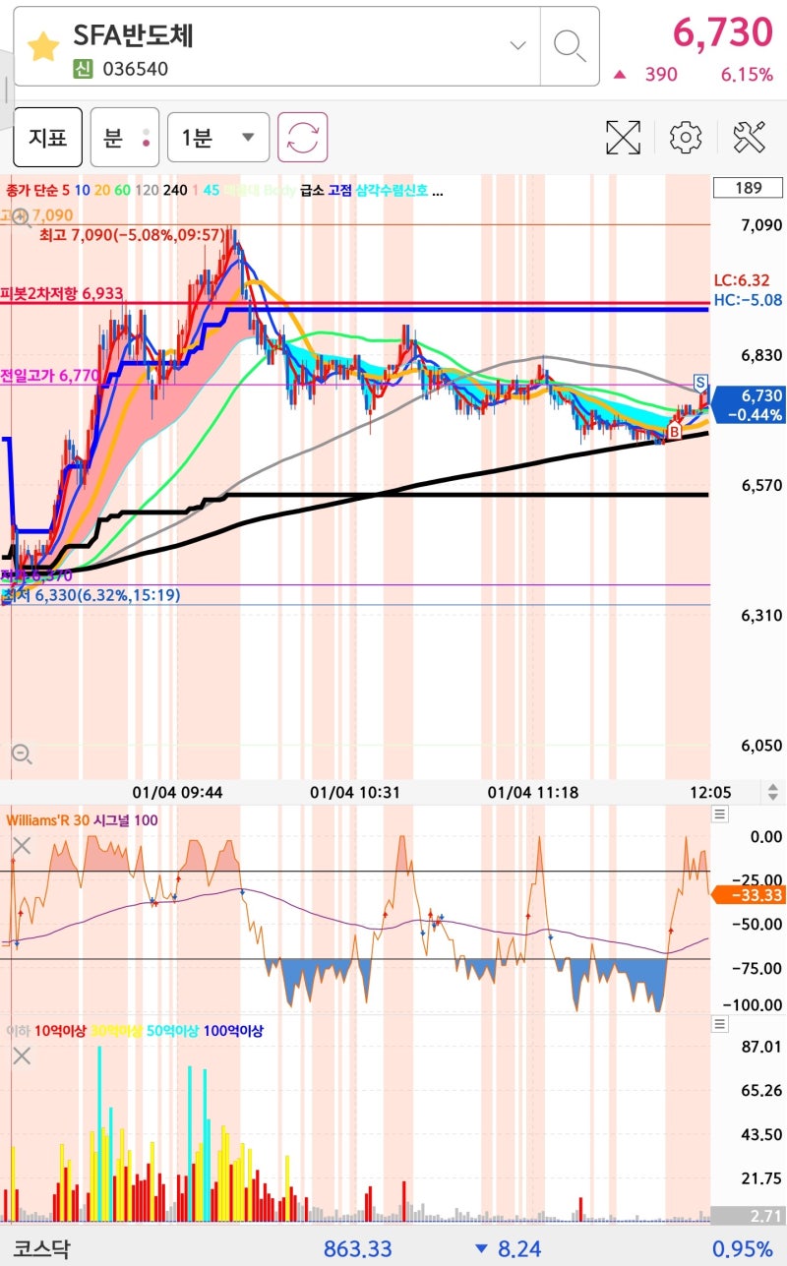Screen dimensions: 787x1266
Task: Select the 급소 고점 indicator legend
Action: [x=326, y=191]
